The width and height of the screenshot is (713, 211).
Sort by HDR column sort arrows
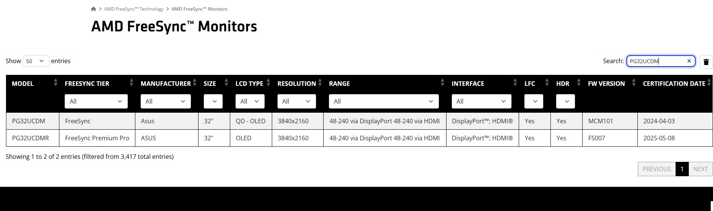[x=578, y=82]
